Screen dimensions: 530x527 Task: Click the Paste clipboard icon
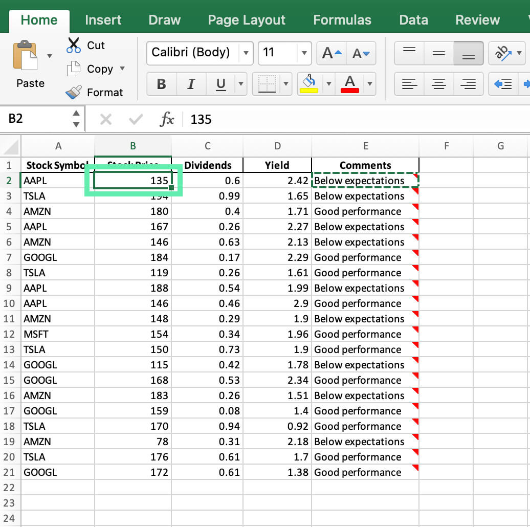[25, 55]
